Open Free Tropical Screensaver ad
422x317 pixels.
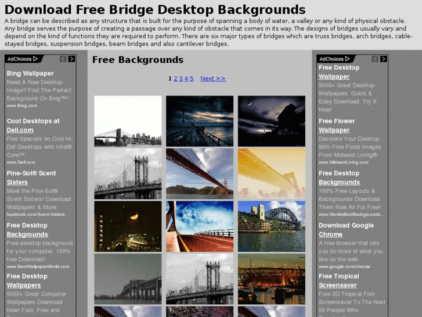pyautogui.click(x=339, y=280)
